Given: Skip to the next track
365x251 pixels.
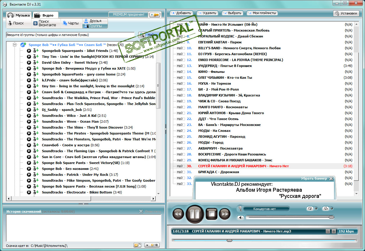Looking at the screenshot, I should tap(225, 214).
